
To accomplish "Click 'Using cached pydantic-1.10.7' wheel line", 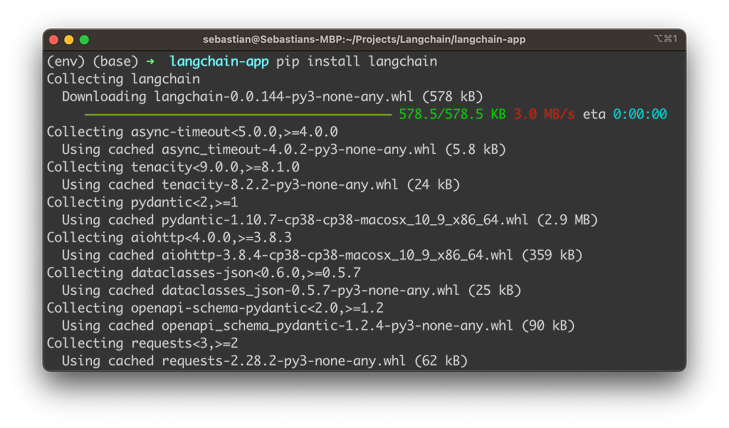I will [330, 220].
